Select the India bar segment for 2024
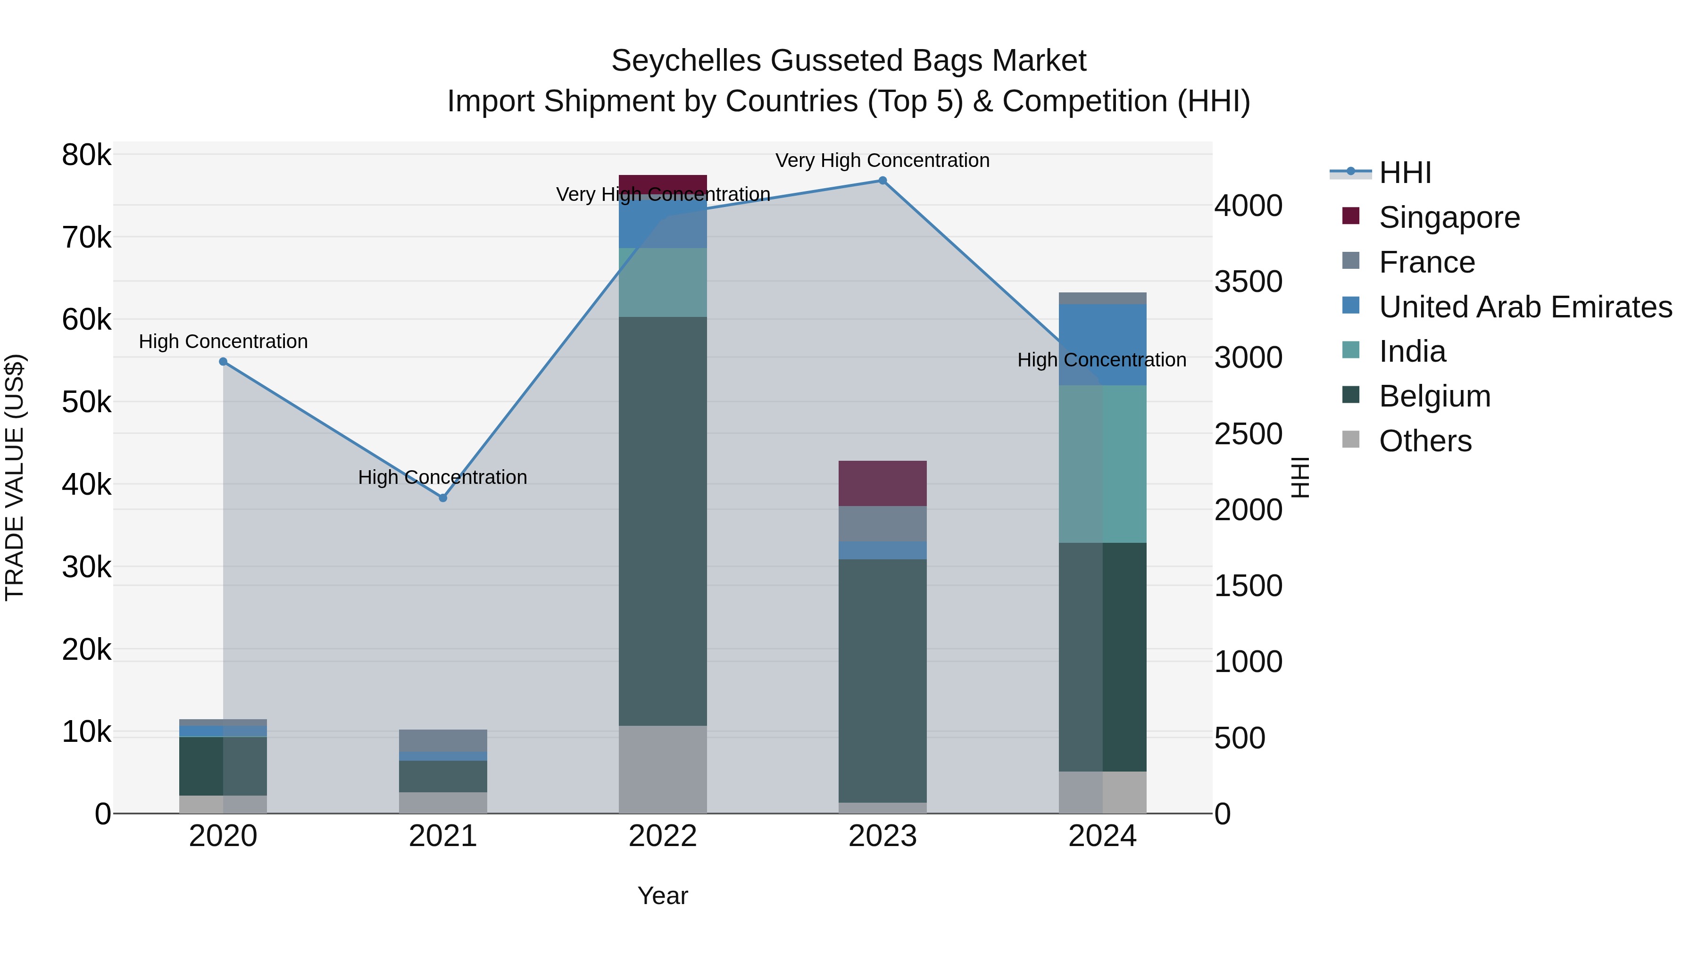 click(x=1103, y=464)
